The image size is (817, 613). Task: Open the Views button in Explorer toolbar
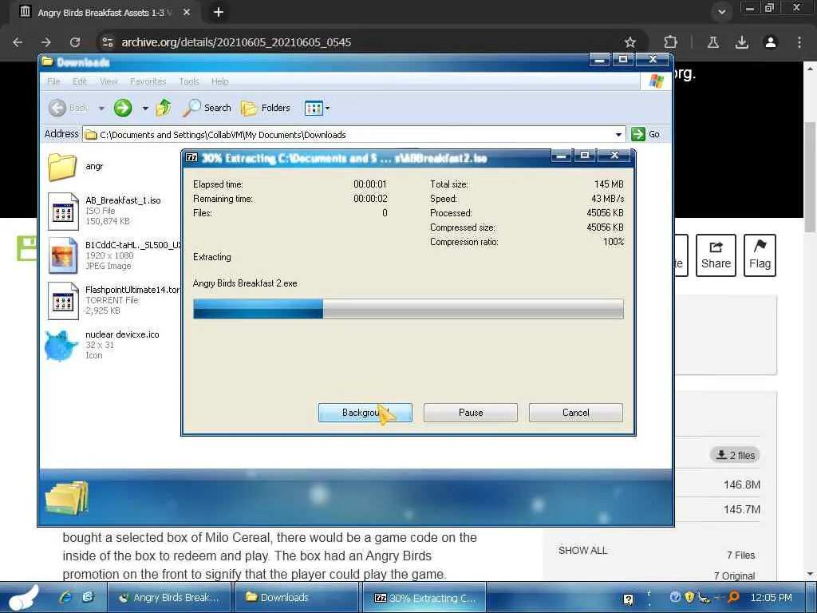[314, 108]
